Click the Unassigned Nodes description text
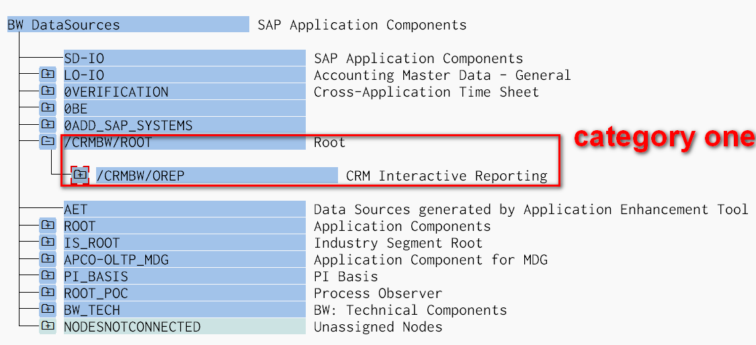 pos(378,327)
